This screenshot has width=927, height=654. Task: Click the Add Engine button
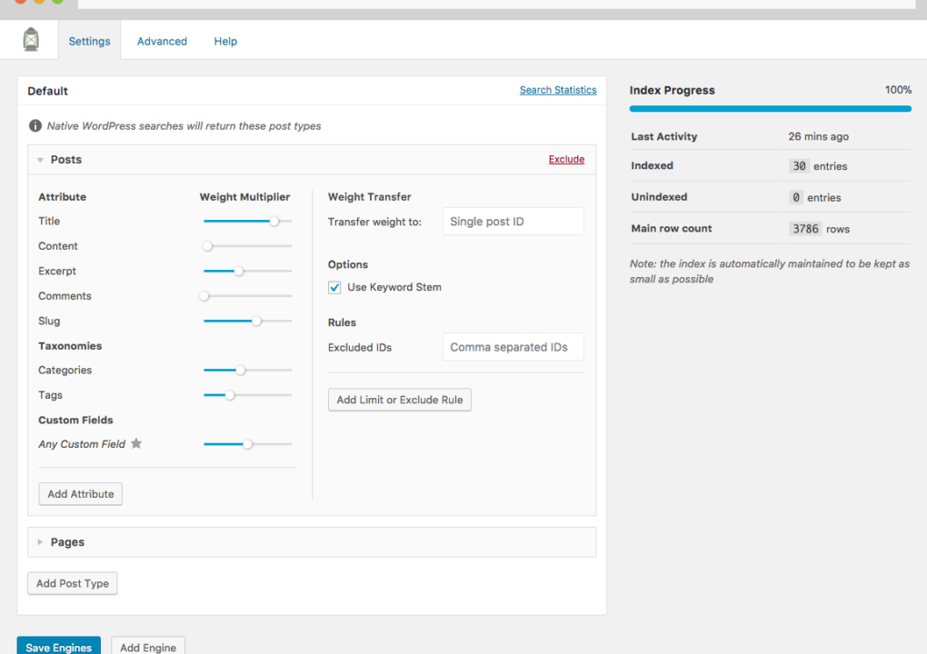click(148, 647)
